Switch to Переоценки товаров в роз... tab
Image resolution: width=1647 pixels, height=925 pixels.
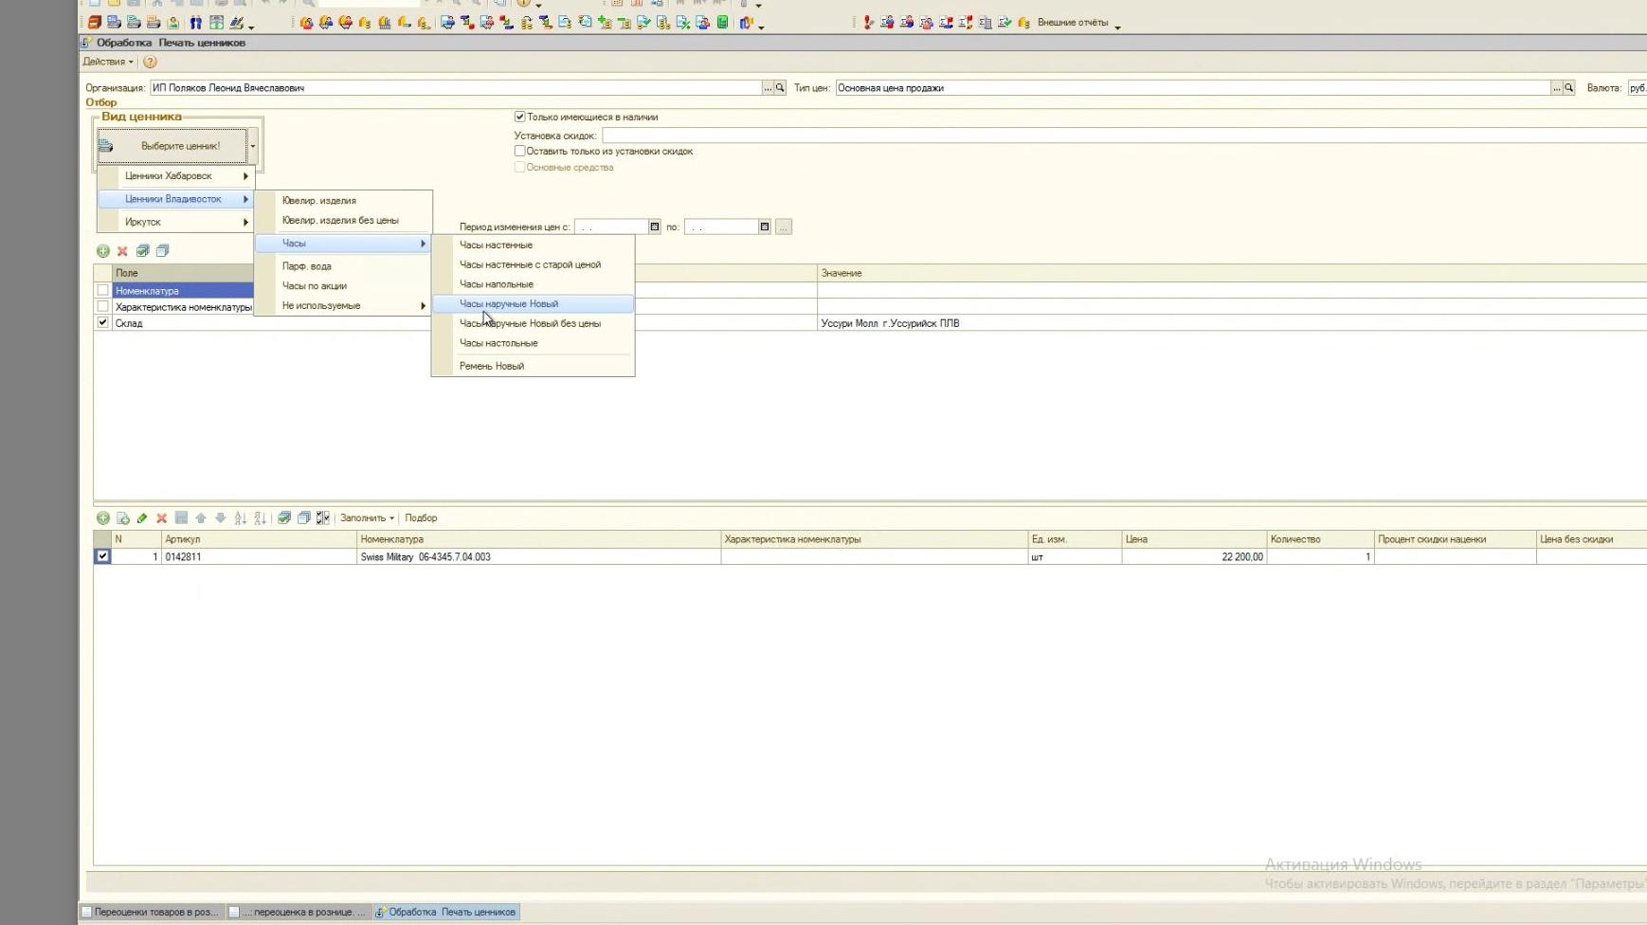click(152, 912)
